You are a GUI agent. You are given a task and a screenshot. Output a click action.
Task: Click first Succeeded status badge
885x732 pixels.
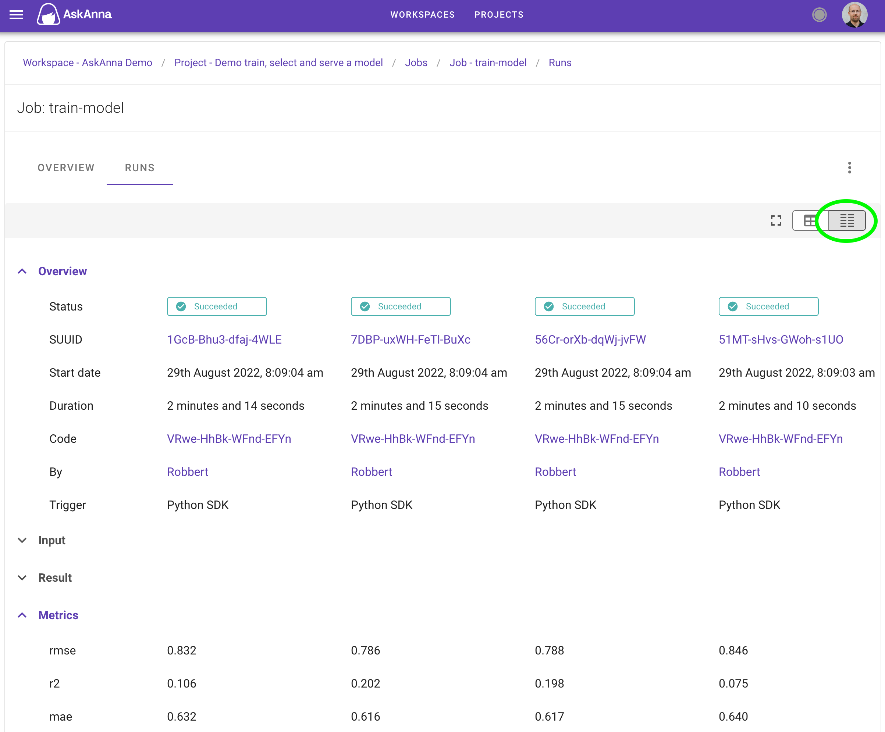[217, 306]
